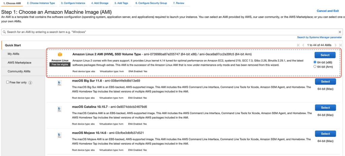345x156 pixels.
Task: Go to the previous page of AMIs
Action: 304,45
